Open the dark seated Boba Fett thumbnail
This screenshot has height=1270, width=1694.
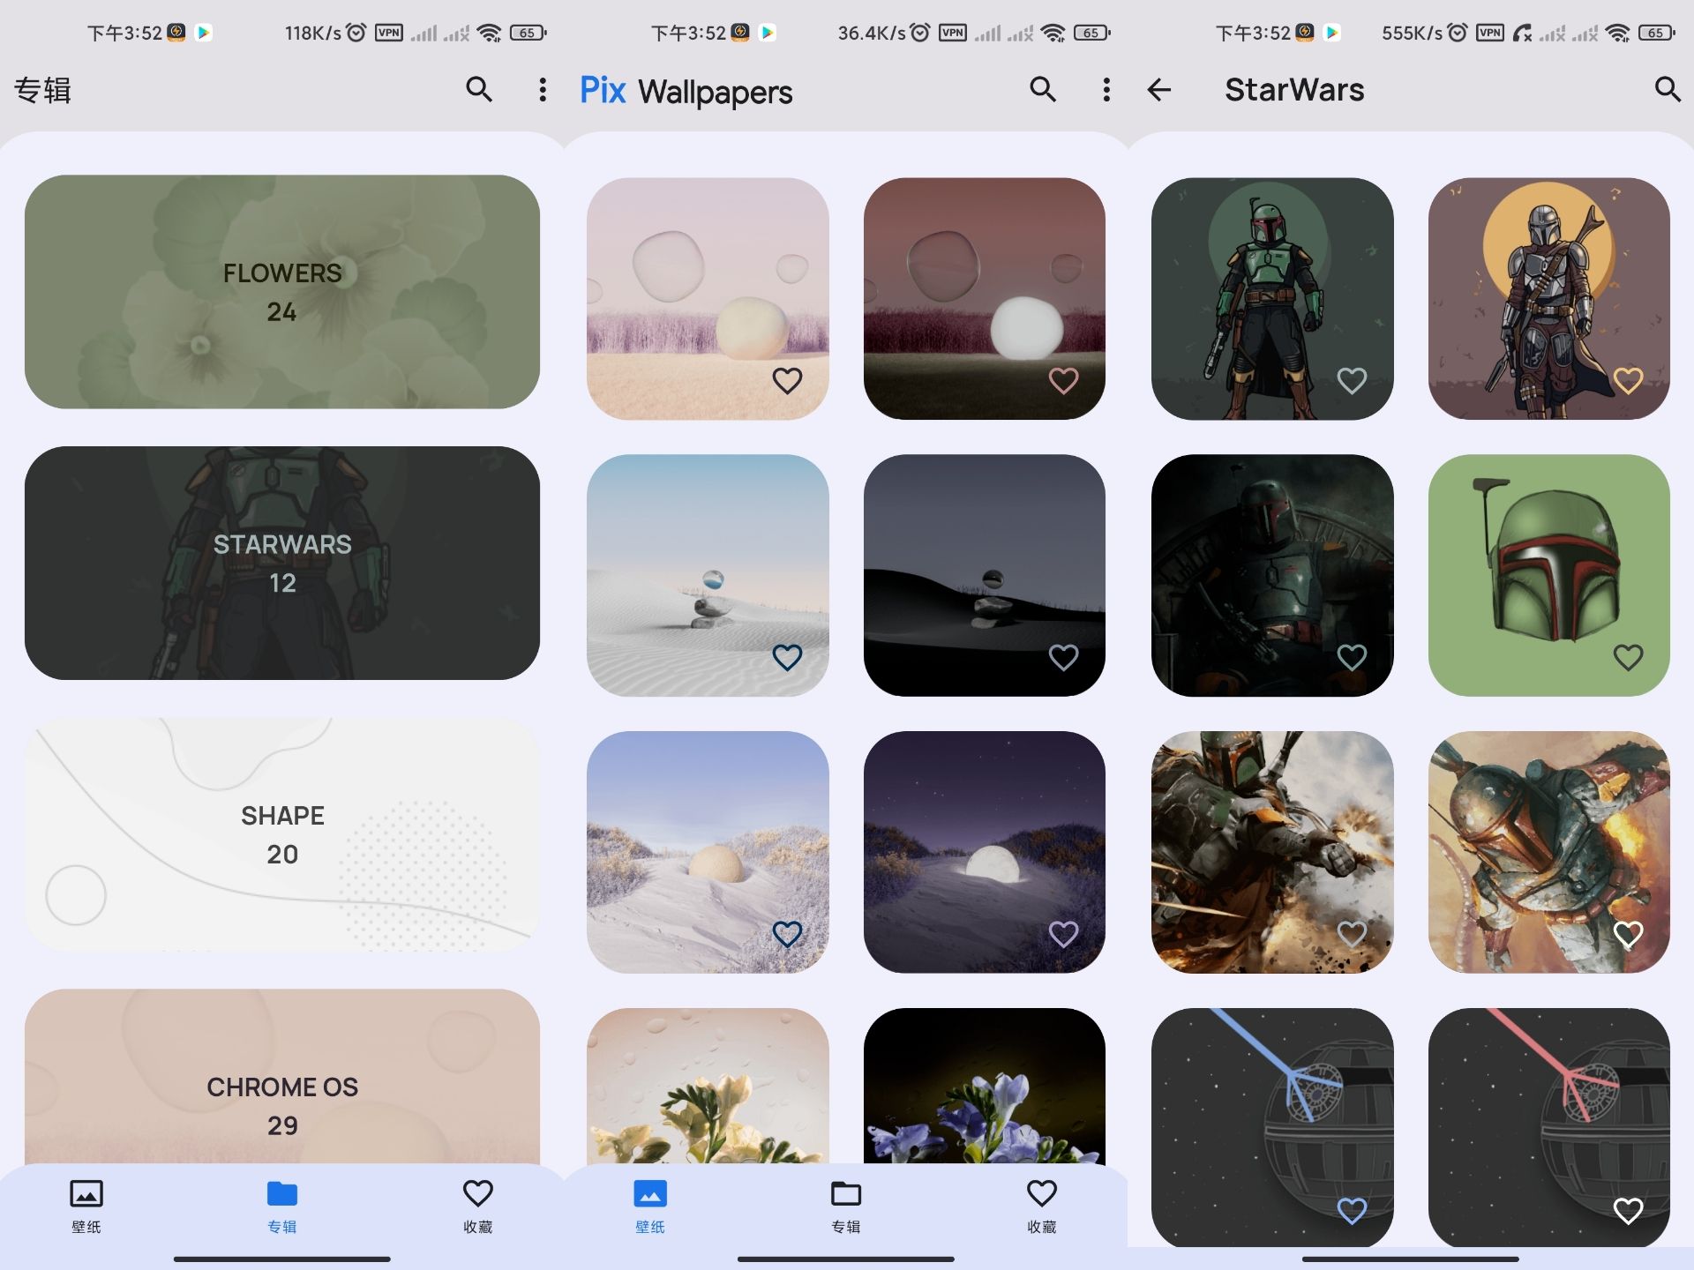1272,575
